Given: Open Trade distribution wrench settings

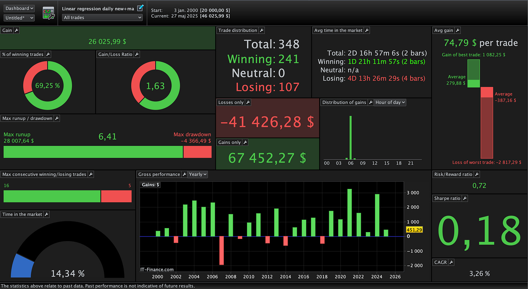Looking at the screenshot, I should [261, 30].
